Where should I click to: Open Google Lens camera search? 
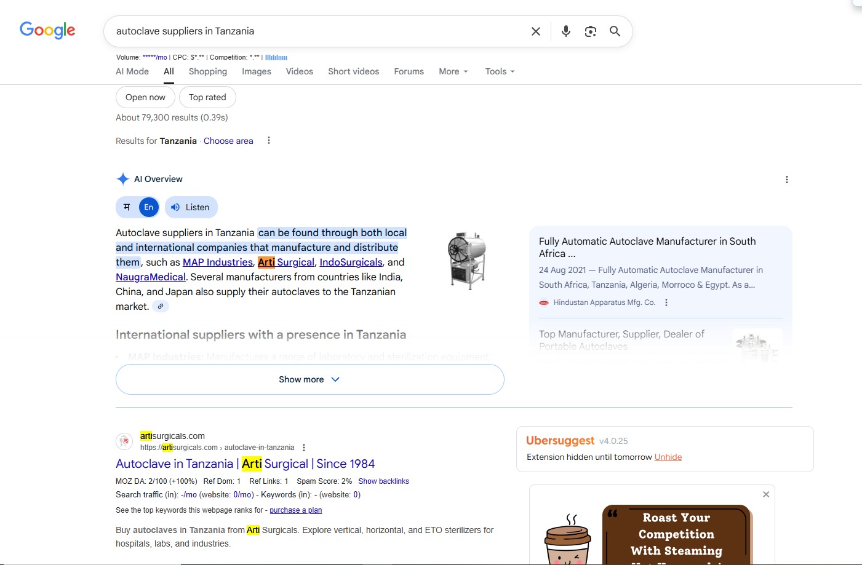pyautogui.click(x=591, y=31)
